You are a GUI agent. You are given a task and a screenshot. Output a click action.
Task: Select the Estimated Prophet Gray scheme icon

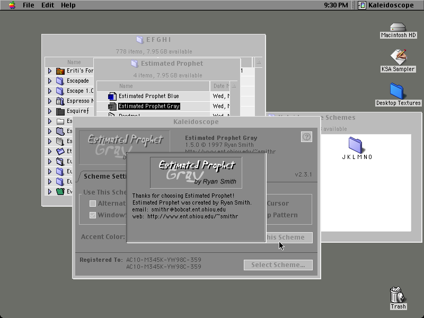[112, 107]
